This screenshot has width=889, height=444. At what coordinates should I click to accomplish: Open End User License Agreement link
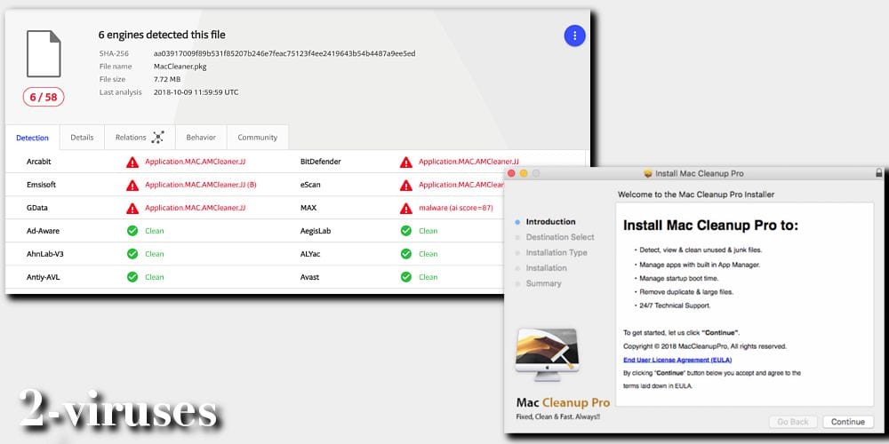678,360
